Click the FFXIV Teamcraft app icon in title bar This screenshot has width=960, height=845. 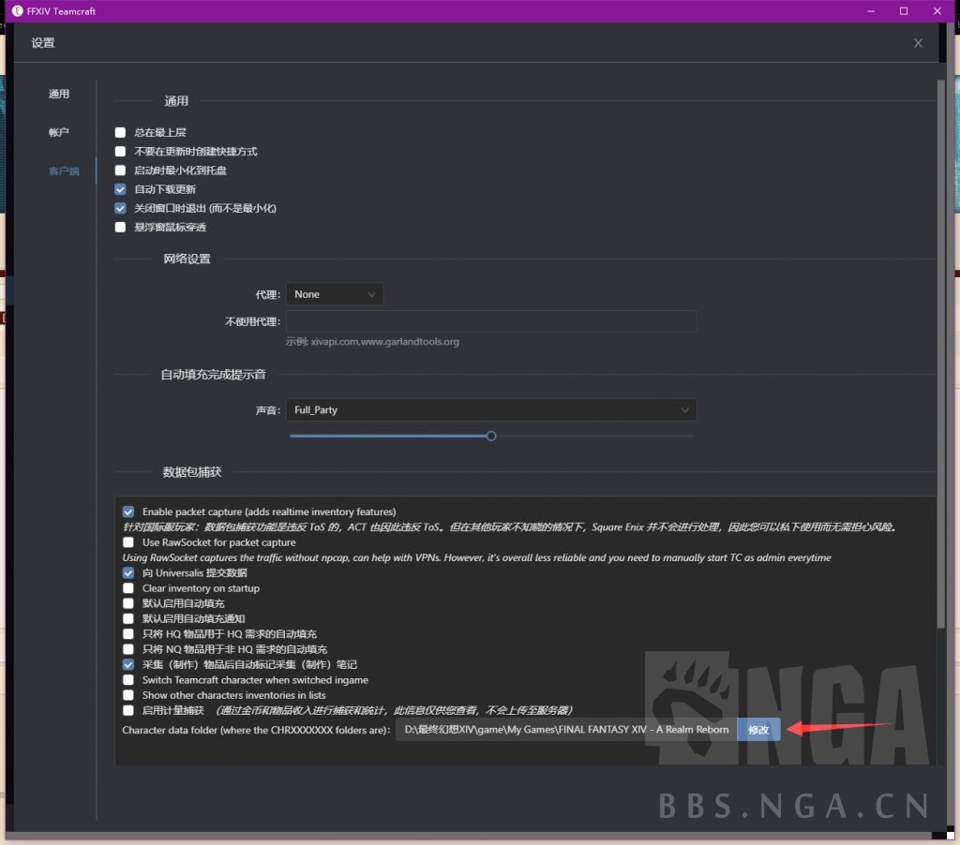(17, 11)
